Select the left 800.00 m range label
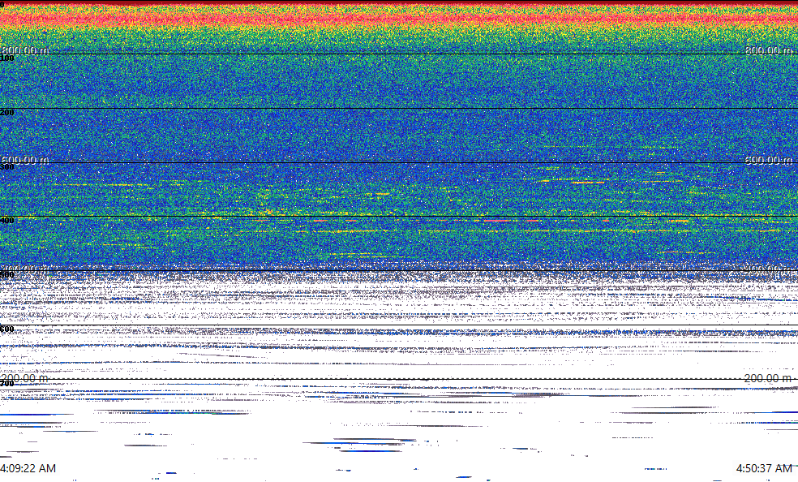This screenshot has width=798, height=482. coord(25,49)
